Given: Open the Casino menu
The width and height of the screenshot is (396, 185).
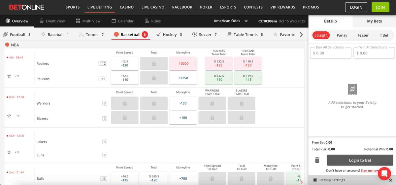Looking at the screenshot, I should [x=127, y=7].
